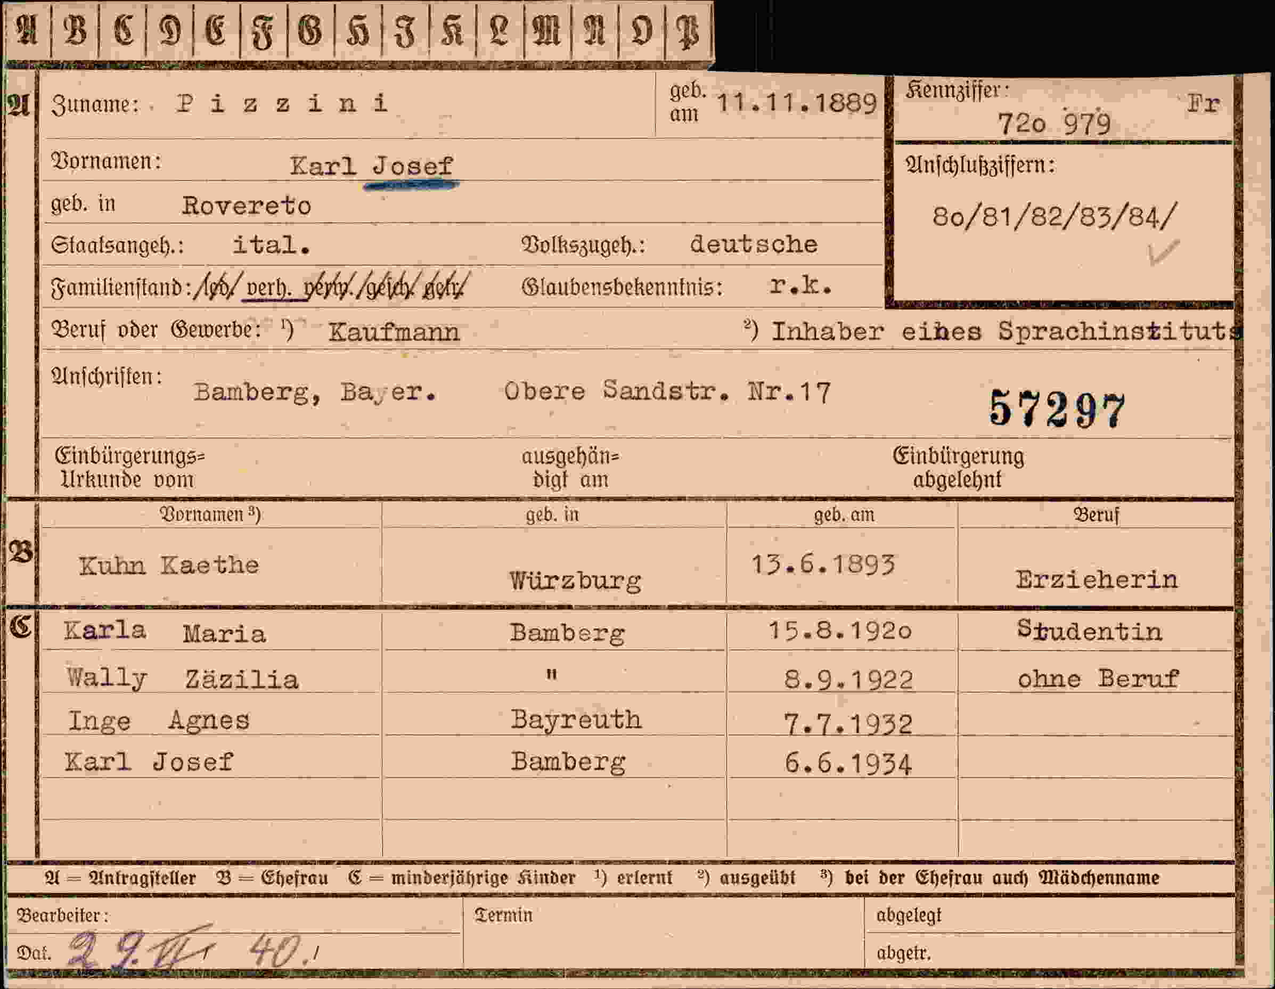
Task: Click the wife's birthplace "Würzburg"
Action: click(x=575, y=582)
